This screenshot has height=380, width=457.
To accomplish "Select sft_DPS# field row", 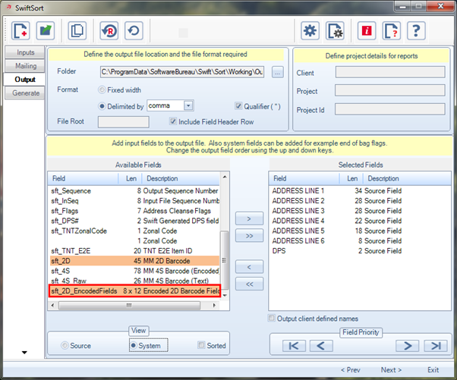I will [x=134, y=221].
